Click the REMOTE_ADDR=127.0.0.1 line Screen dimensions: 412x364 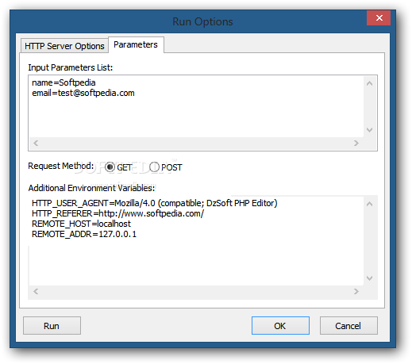(84, 234)
